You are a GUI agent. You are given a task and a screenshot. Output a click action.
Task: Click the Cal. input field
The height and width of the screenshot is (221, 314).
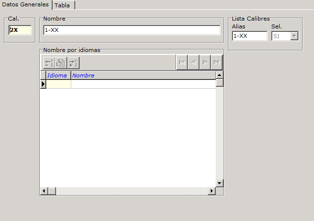pyautogui.click(x=20, y=30)
